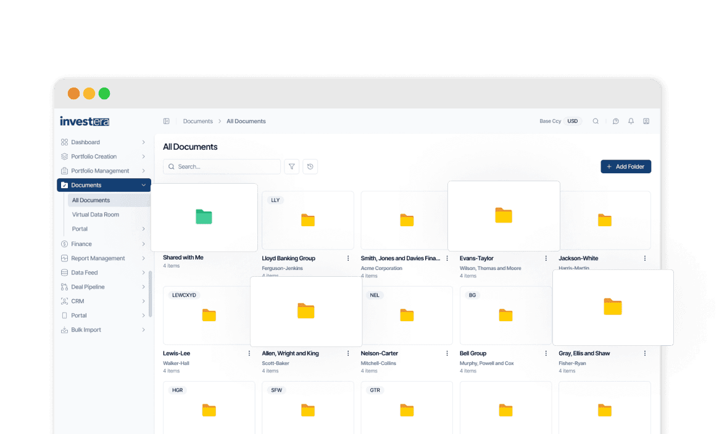
Task: Click the LEWCXYD tag label
Action: click(184, 295)
